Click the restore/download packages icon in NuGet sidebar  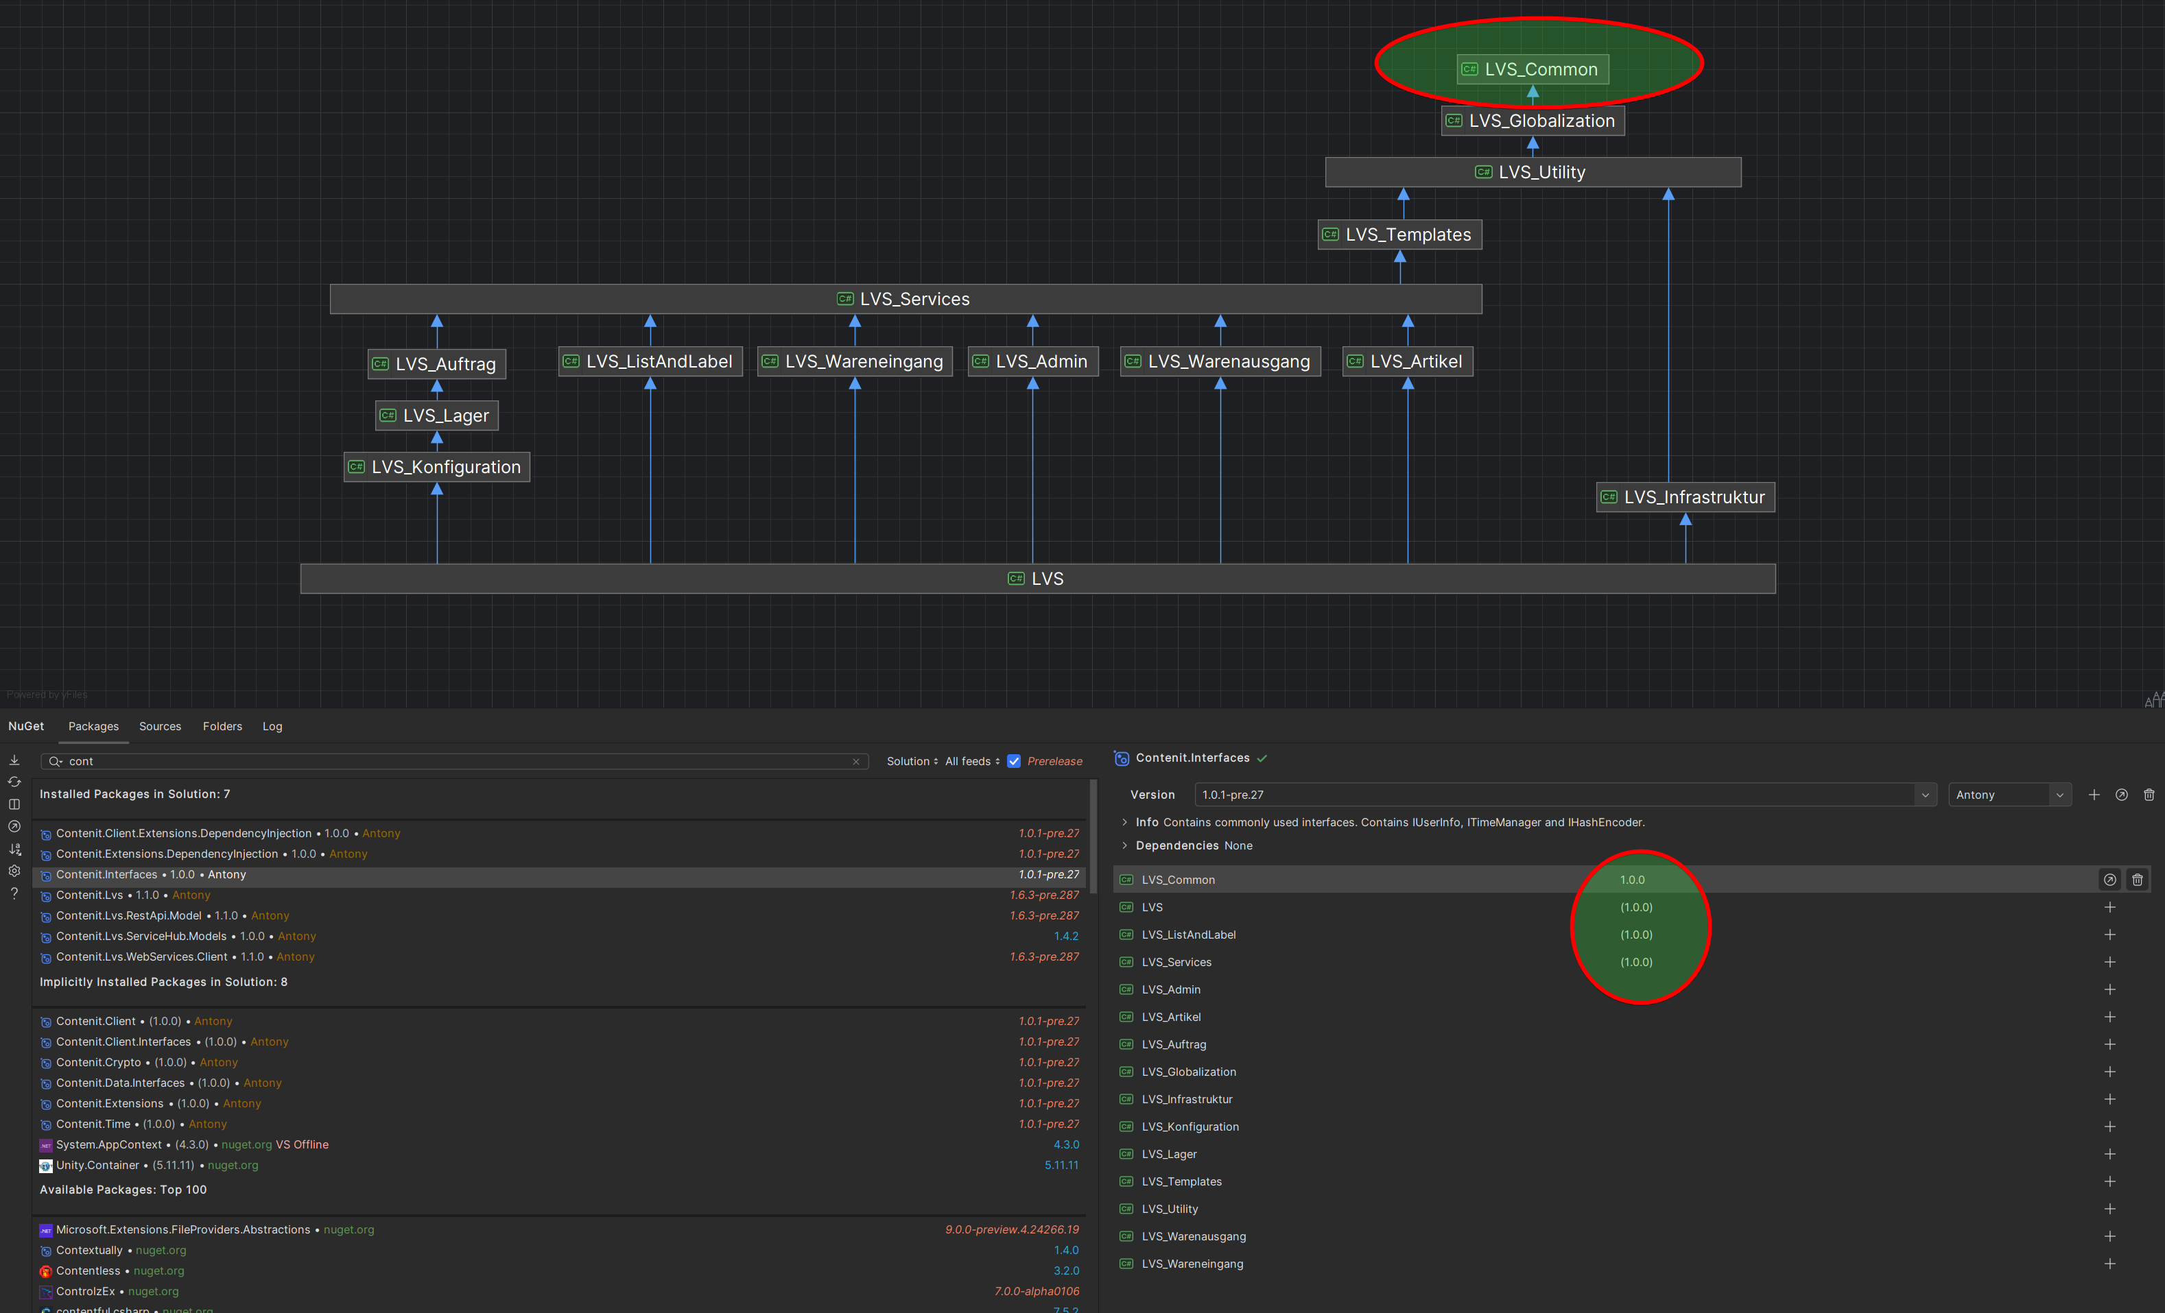pyautogui.click(x=14, y=760)
